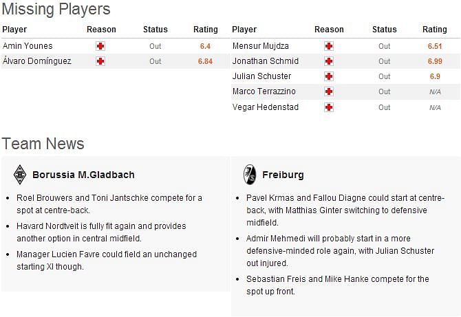This screenshot has width=461, height=317.
Task: Click Julian Schuster's injury icon
Action: [328, 76]
